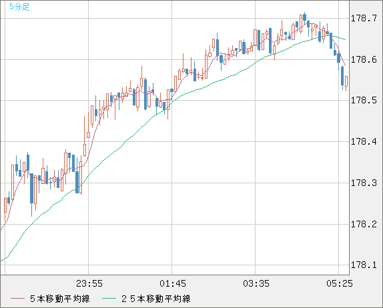
Task: Click the 25本移動平均線 legend label
Action: pos(156,299)
